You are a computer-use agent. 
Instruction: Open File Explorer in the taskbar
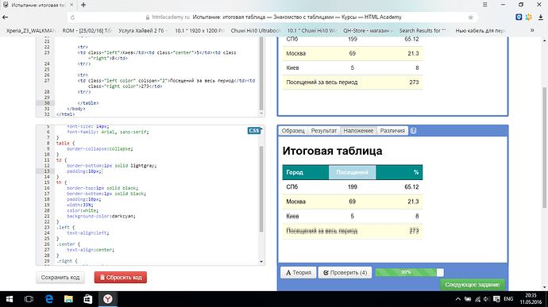(68, 299)
